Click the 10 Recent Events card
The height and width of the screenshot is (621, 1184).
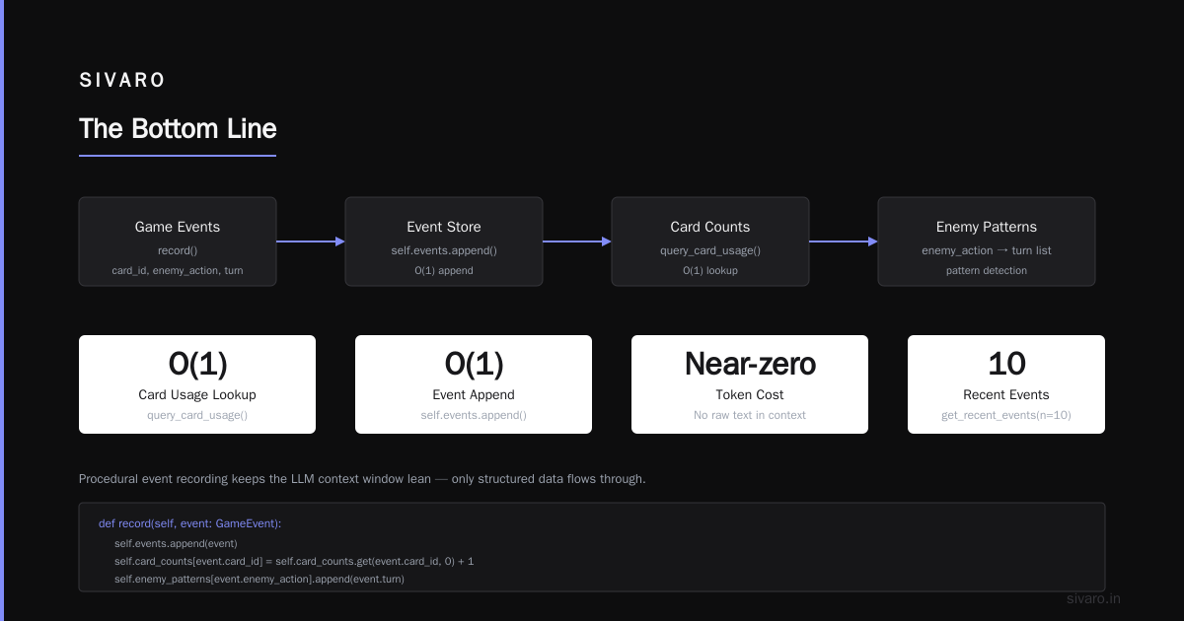click(1006, 384)
